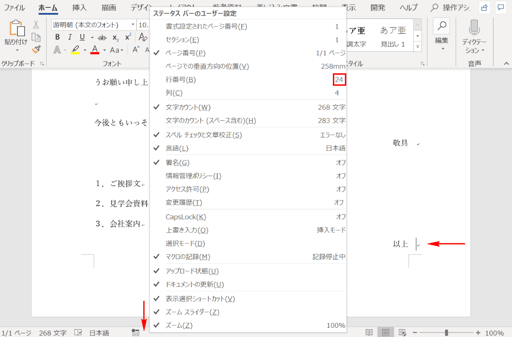The image size is (512, 337).
Task: Click the Copy icon
Action: [x=36, y=37]
